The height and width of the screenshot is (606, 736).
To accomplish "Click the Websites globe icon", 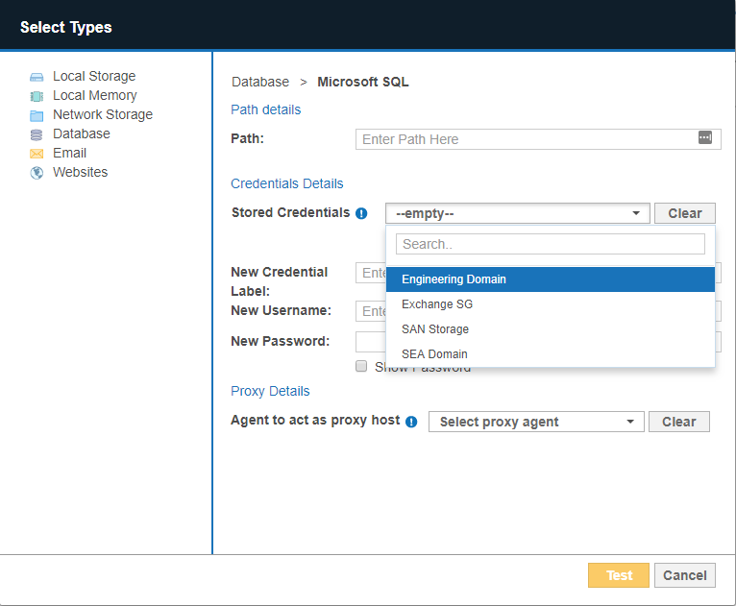I will [x=37, y=173].
